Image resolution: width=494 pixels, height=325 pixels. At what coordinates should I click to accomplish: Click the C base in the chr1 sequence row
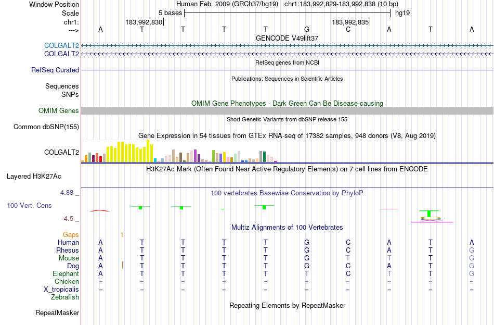(x=348, y=29)
